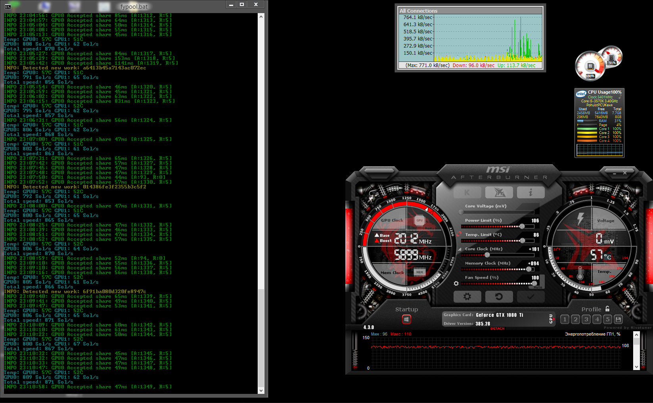Toggle the power/temp limit link icon
The height and width of the screenshot is (403, 653).
click(x=459, y=234)
